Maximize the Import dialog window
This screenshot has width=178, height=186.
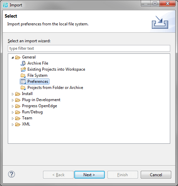pyautogui.click(x=155, y=4)
